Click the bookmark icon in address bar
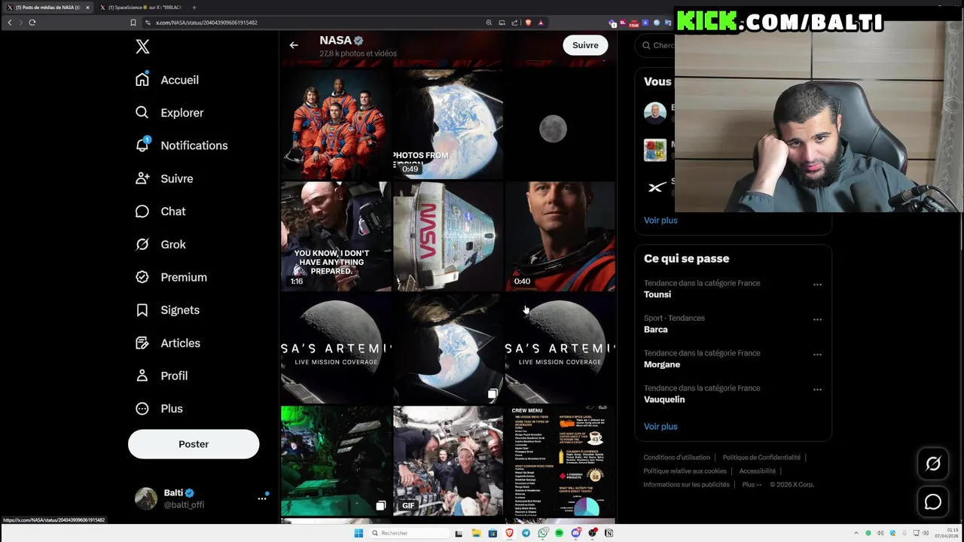964x542 pixels. pos(133,23)
